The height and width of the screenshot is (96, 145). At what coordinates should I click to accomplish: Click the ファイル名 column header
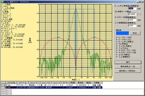11,82
